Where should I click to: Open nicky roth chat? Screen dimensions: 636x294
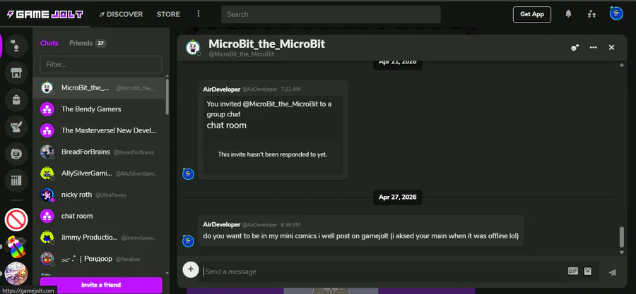tap(99, 195)
